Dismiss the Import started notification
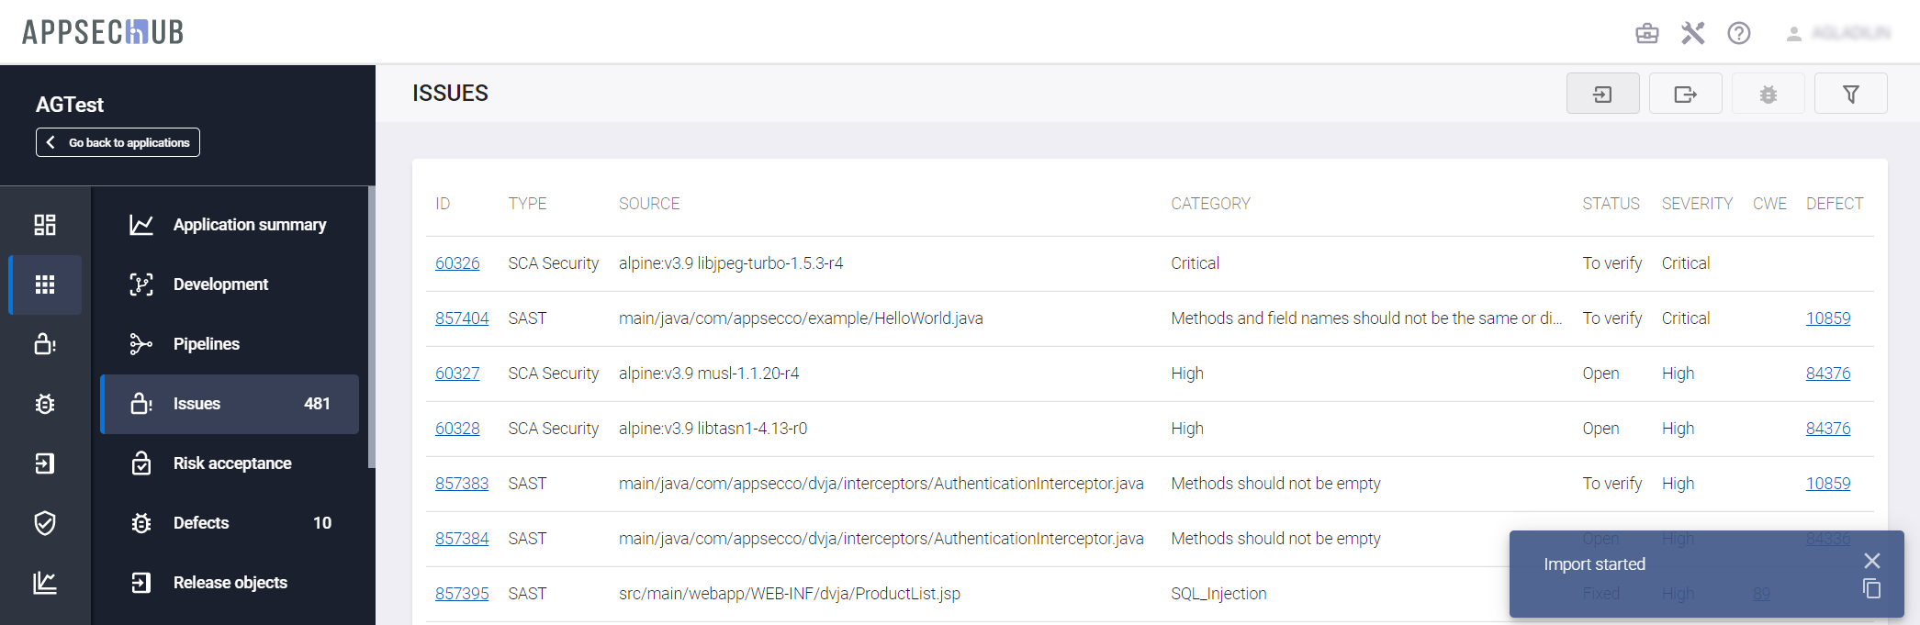Screen dimensions: 1920x625 1871,561
